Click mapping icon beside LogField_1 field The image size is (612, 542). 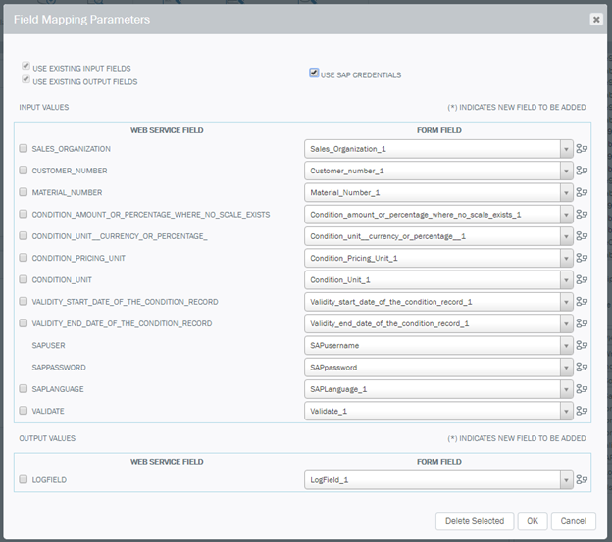[582, 479]
